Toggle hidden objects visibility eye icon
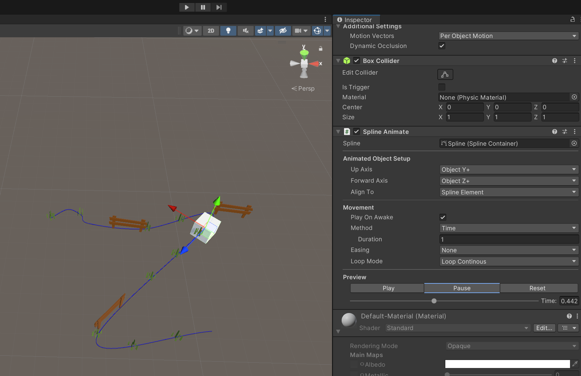 (x=283, y=31)
